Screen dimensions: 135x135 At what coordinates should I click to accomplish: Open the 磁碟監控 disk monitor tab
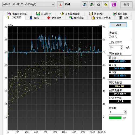point(43,14)
